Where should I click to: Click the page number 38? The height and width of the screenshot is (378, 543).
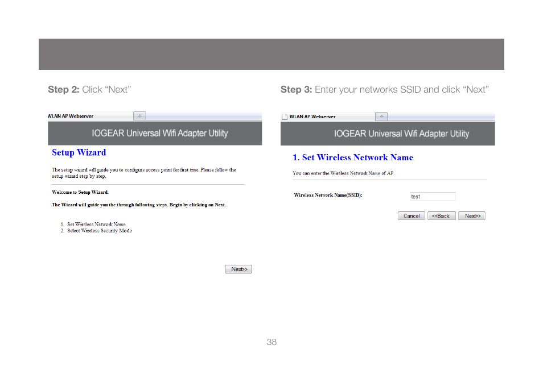pyautogui.click(x=271, y=342)
